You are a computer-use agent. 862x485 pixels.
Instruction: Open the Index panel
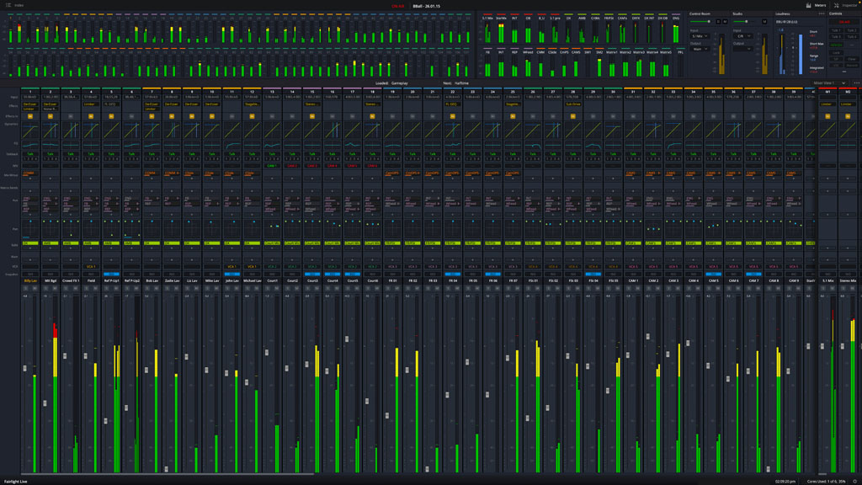tap(15, 5)
